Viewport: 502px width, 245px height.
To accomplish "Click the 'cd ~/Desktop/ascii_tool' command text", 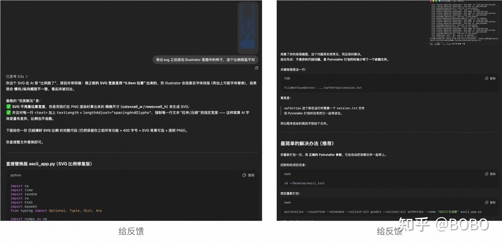I will [x=304, y=183].
